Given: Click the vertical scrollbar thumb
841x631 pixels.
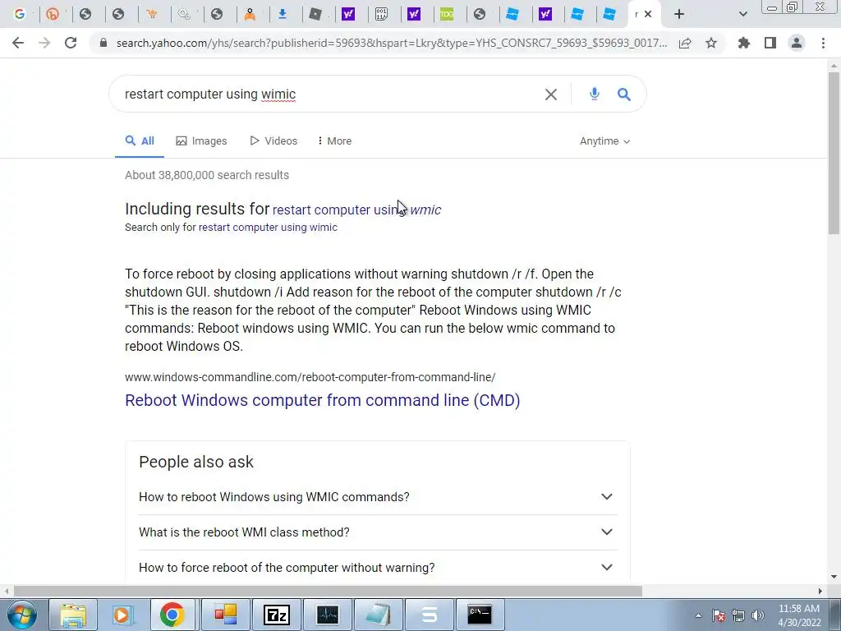Looking at the screenshot, I should (834, 153).
